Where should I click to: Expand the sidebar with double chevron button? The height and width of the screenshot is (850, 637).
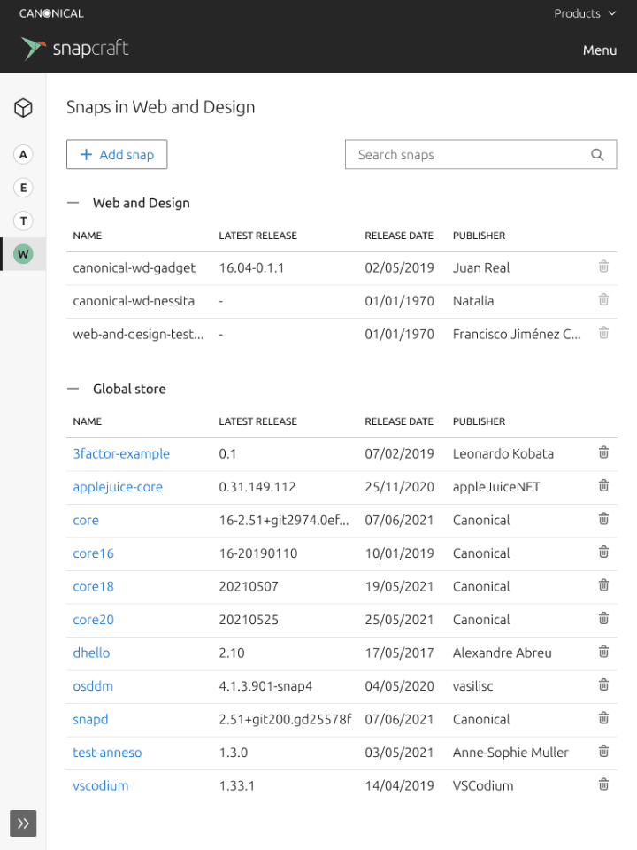(x=23, y=823)
